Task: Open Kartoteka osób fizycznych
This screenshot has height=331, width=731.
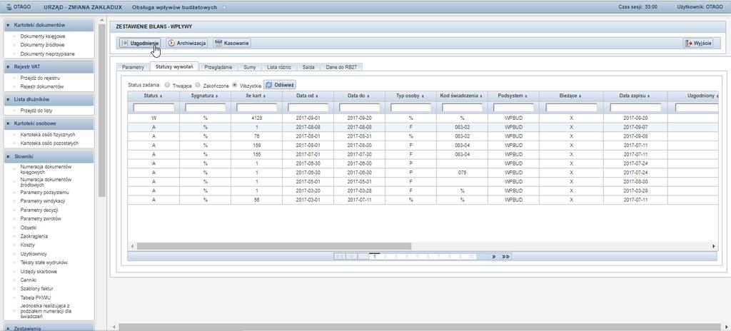Action: pos(48,134)
